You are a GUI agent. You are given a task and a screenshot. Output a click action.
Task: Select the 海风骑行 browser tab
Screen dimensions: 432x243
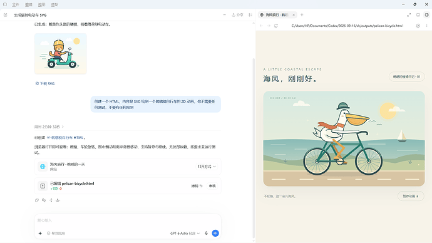click(x=277, y=15)
